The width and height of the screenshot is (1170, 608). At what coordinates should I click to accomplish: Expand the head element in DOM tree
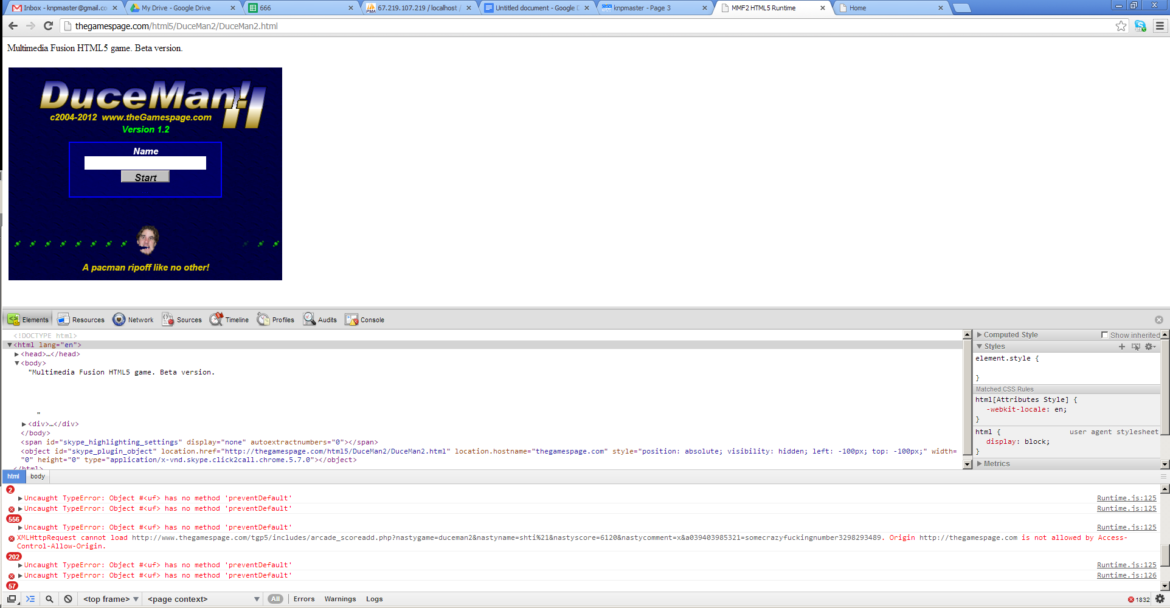coord(17,354)
